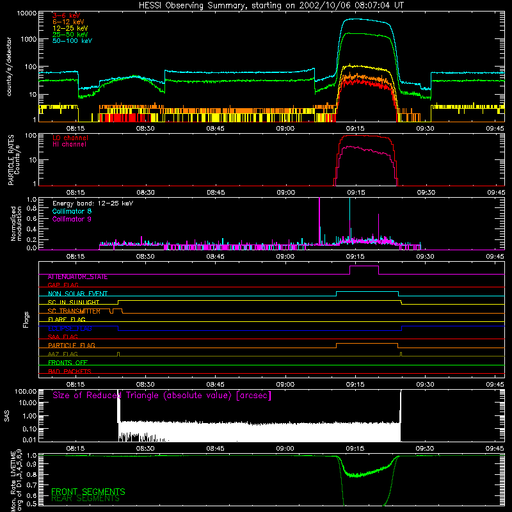Screen dimensions: 512x512
Task: Select the ATTENUATOR_STATE flag label
Action: [x=77, y=277]
